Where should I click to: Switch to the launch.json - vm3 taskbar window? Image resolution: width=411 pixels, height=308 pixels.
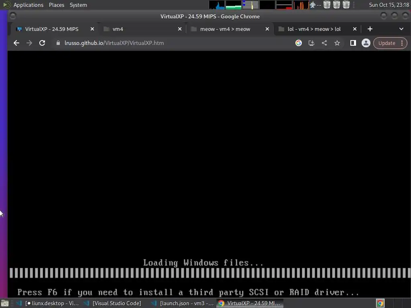(183, 303)
